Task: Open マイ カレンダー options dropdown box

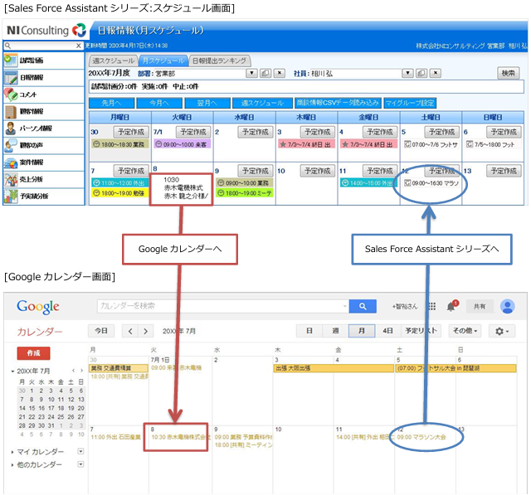Action: (x=80, y=451)
